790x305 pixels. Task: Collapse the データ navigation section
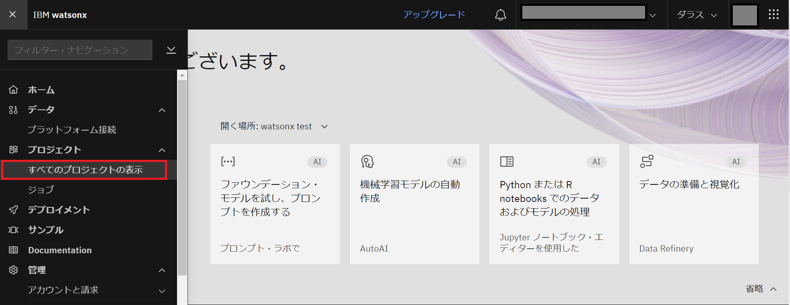162,110
